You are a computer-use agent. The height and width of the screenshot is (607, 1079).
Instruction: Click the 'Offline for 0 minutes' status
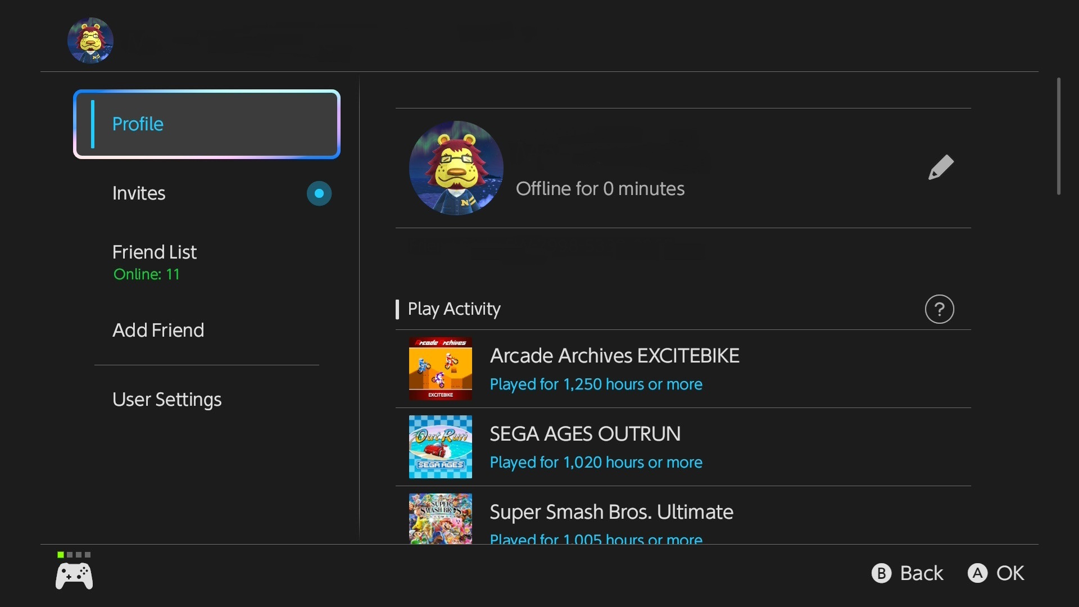[600, 189]
